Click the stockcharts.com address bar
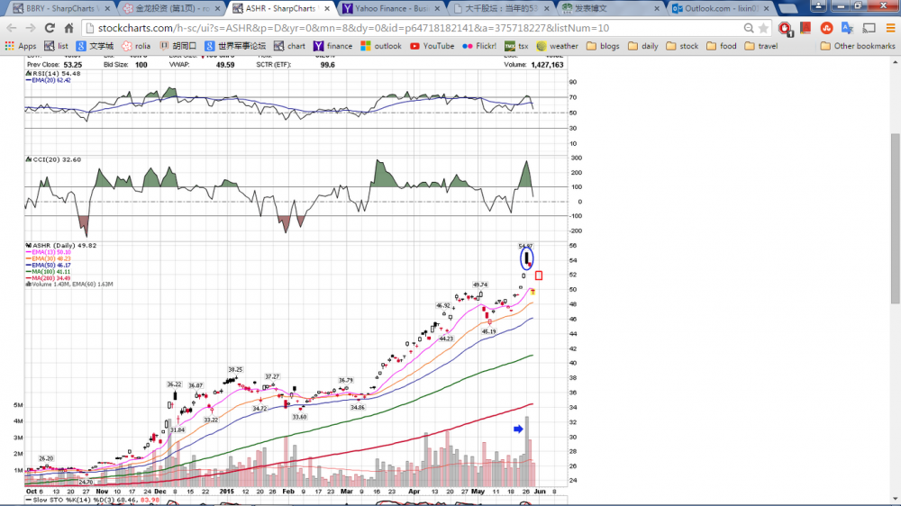Viewport: 901px width, 506px height. click(405, 28)
